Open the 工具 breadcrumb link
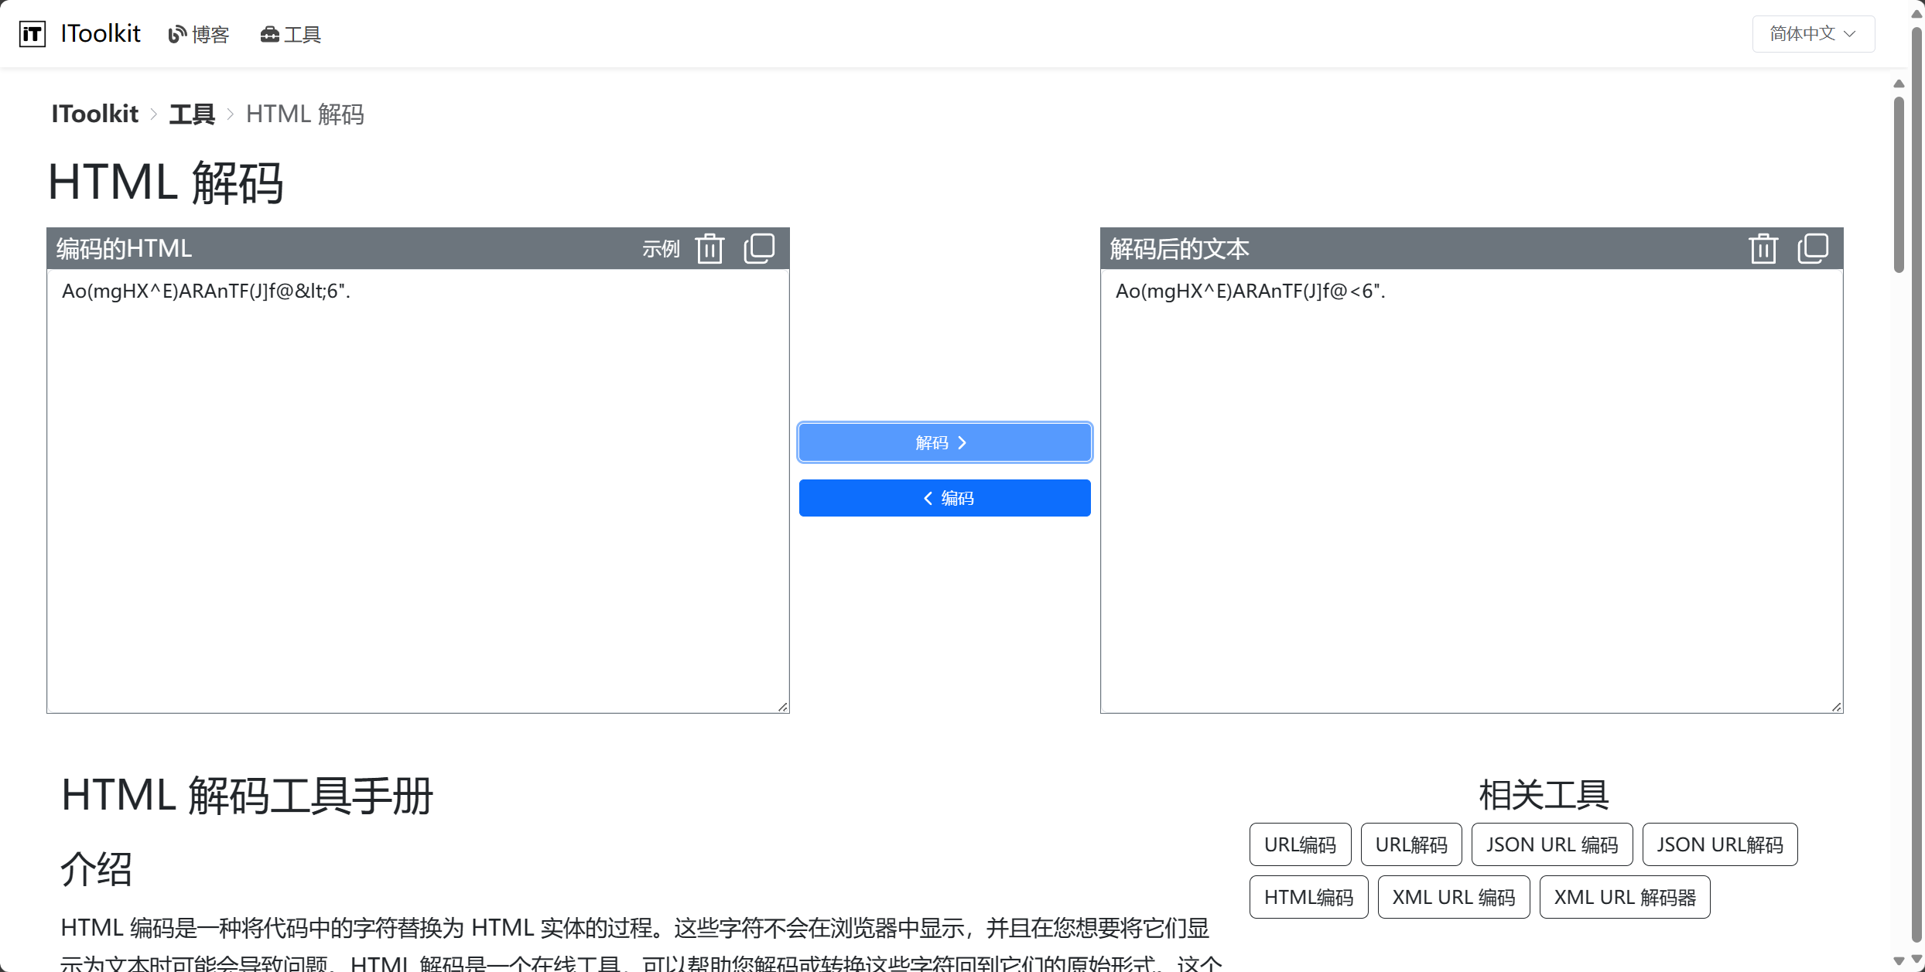Screen dimensions: 1925x972 coord(192,114)
